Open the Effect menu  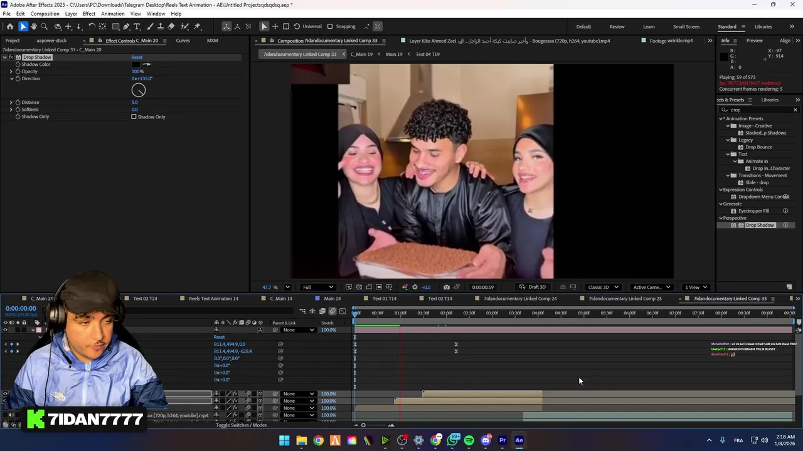[x=89, y=14]
